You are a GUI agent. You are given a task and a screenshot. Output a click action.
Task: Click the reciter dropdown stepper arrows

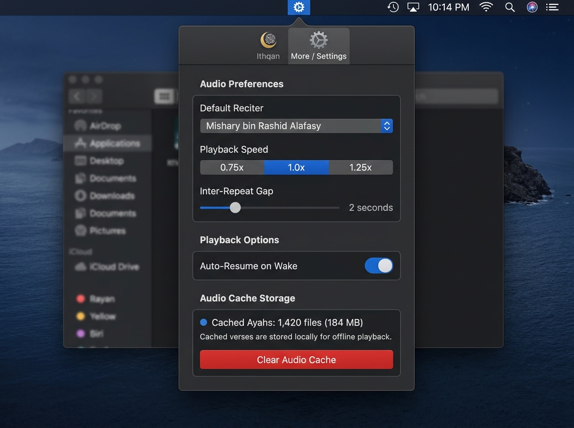(387, 126)
